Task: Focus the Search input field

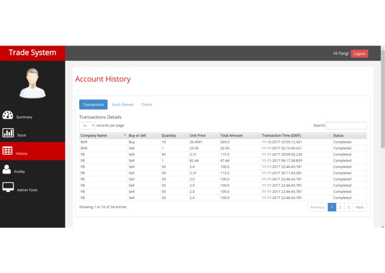Action: [346, 125]
